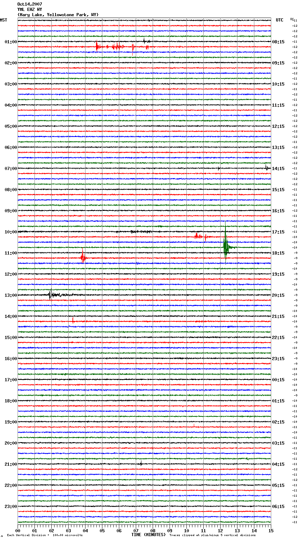Select the 03:00 MST time label
The width and height of the screenshot is (299, 540).
(x=11, y=84)
